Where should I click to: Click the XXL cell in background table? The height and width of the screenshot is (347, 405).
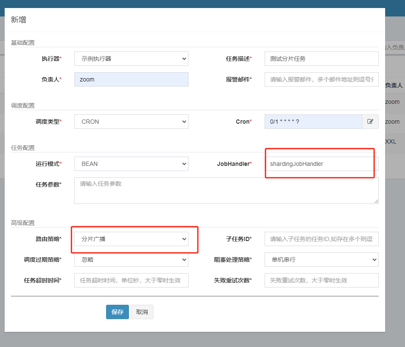coord(391,141)
